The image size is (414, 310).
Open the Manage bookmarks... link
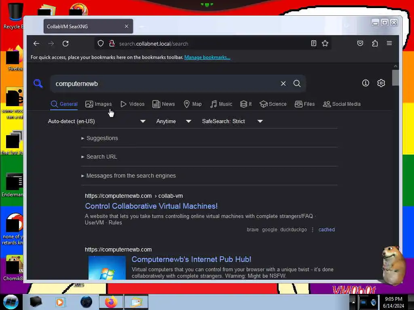[207, 57]
